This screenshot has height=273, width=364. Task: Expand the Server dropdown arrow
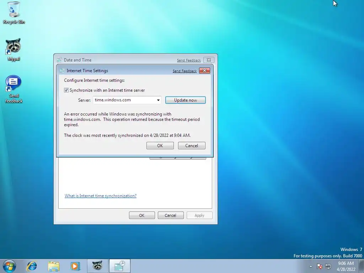point(158,100)
